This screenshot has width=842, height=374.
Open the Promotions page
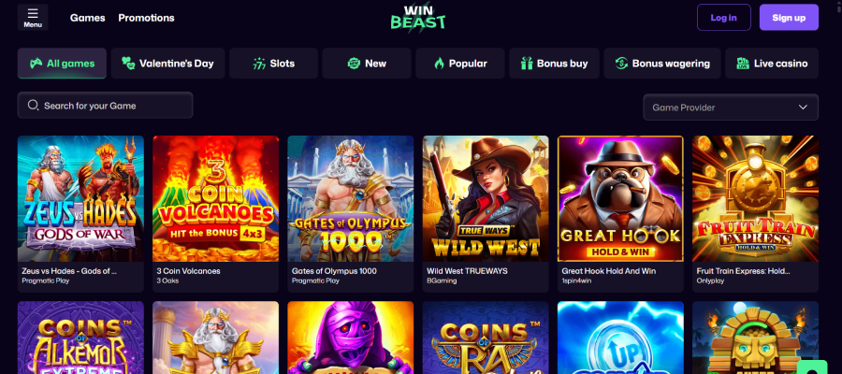(x=146, y=18)
